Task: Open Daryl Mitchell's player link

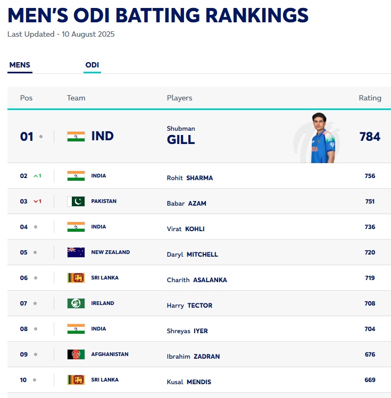Action: (192, 255)
